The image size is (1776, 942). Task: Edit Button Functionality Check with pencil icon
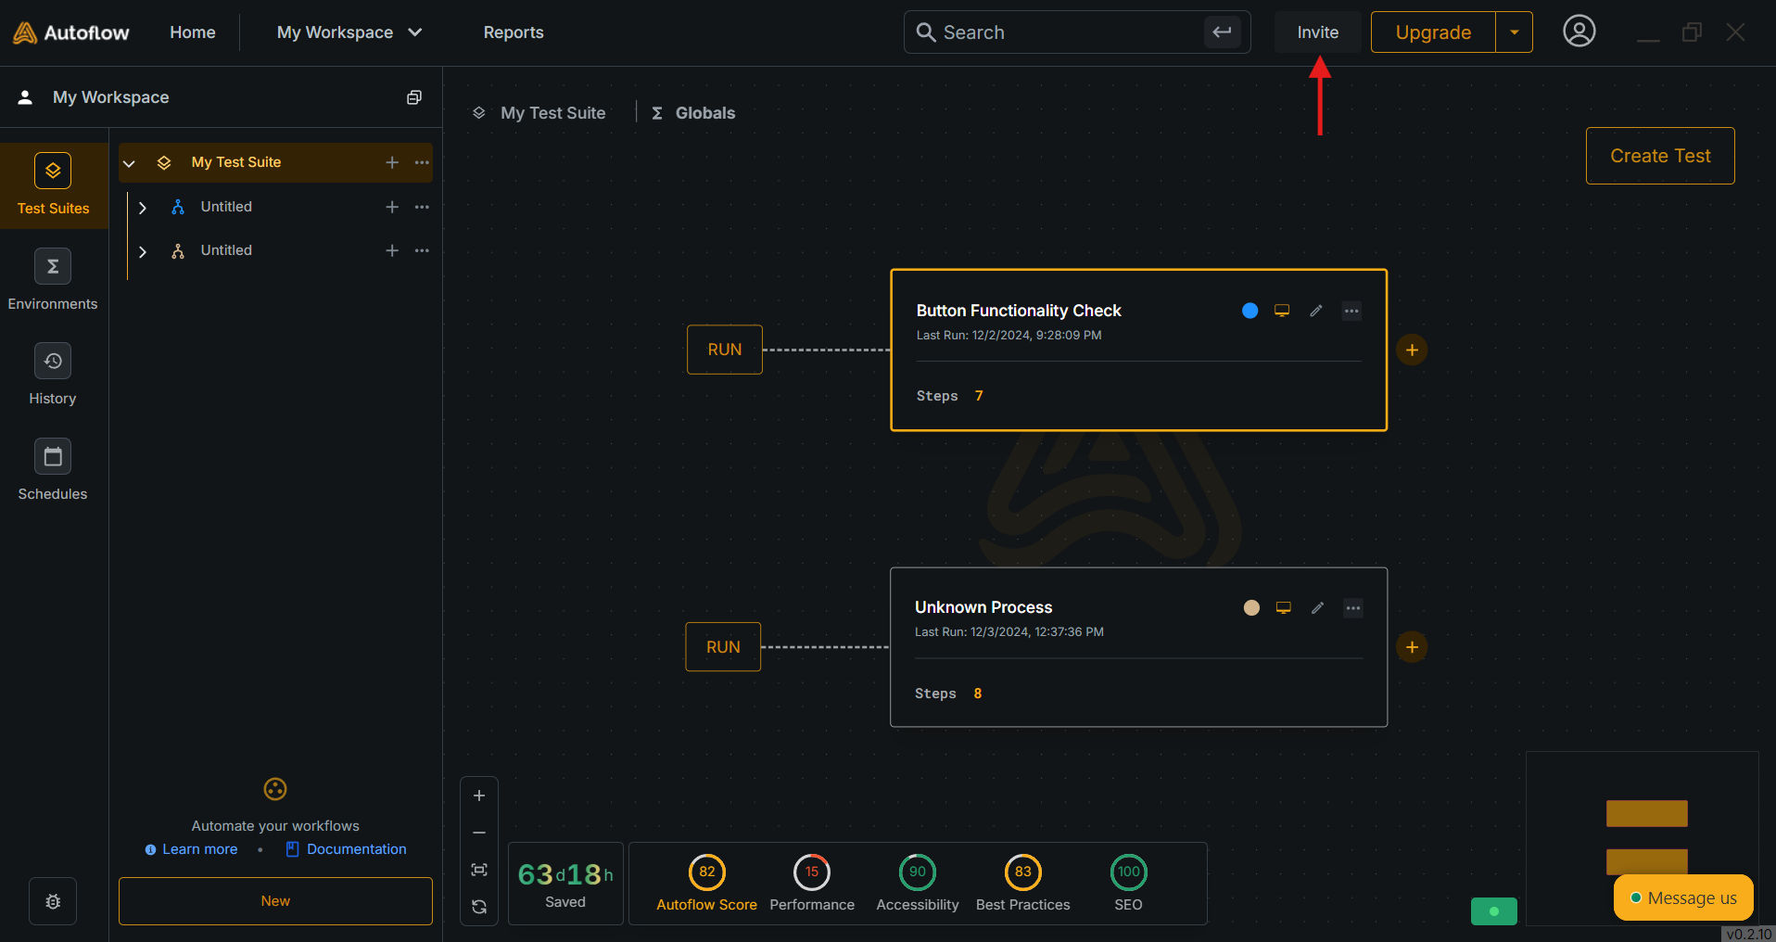(x=1315, y=311)
